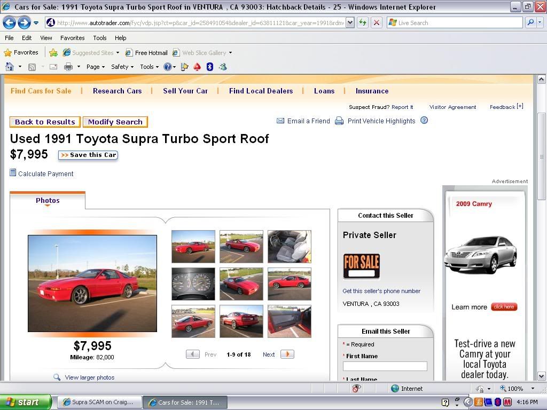Open Suggested Sites dropdown
Screen dimensions: 547x410
[x=91, y=53]
